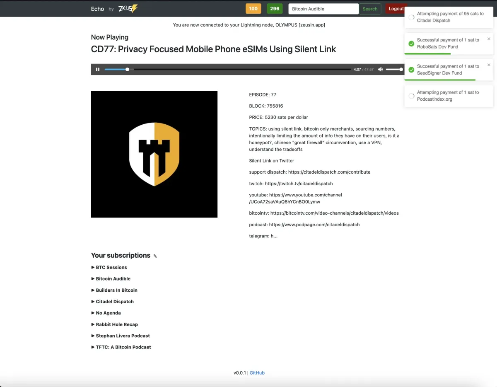Dismiss the RoboSats Dev Fund notification
Screen dimensions: 497x387
pyautogui.click(x=489, y=39)
